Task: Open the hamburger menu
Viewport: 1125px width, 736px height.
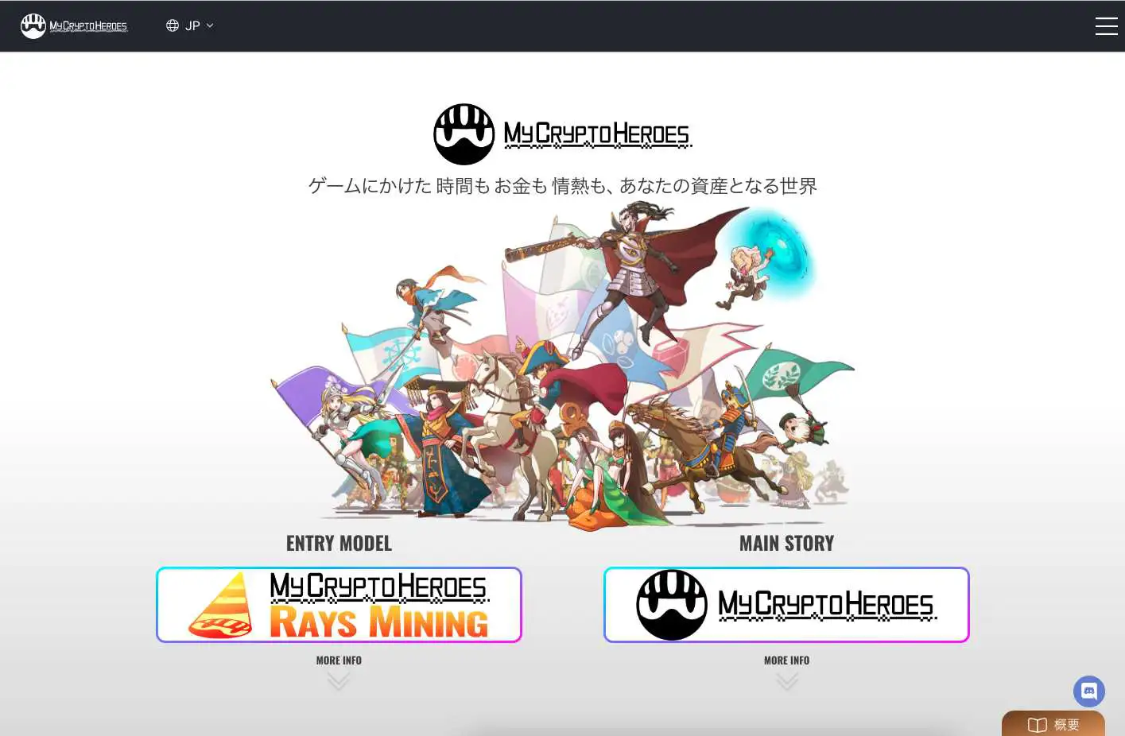Action: 1106,26
